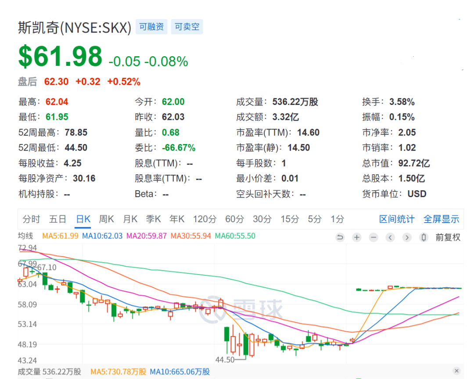Move chart right with next arrow

(x=407, y=238)
